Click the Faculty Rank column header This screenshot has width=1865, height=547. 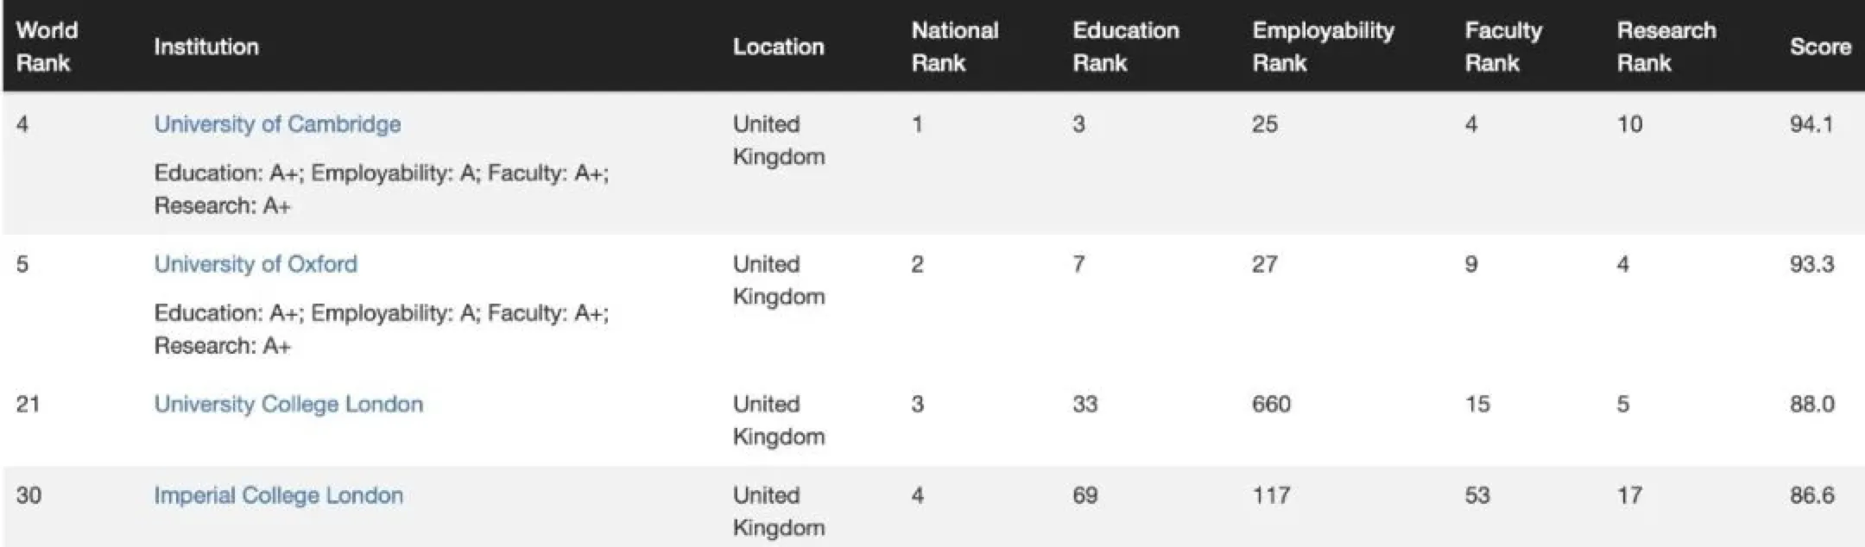(1502, 47)
